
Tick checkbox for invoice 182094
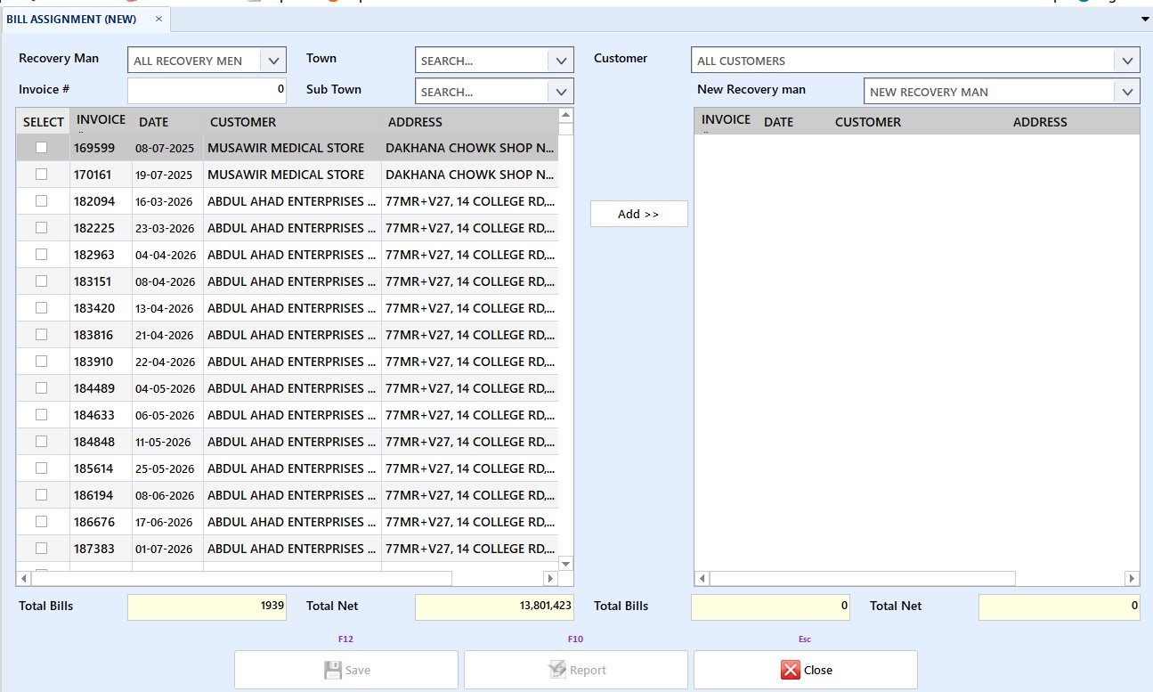pyautogui.click(x=41, y=201)
